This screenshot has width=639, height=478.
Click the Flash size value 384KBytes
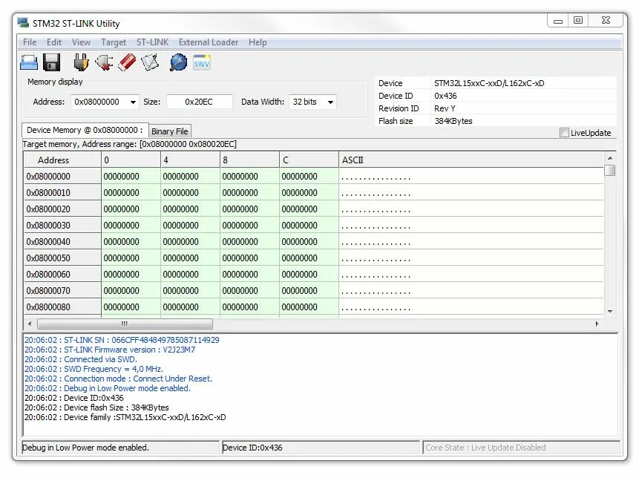(x=453, y=121)
